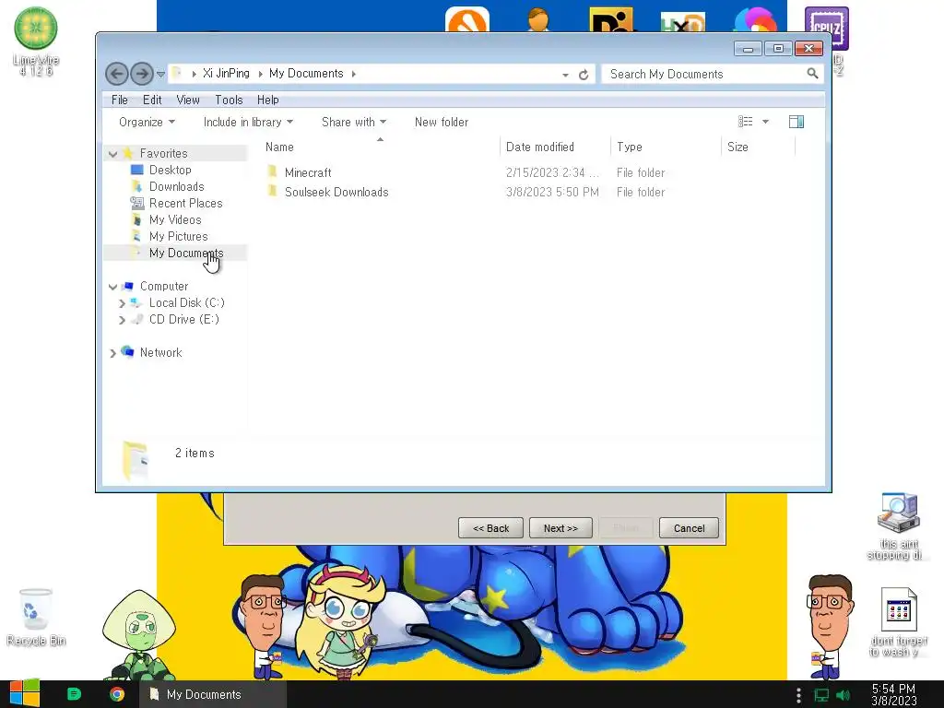Toggle the preview pane icon
Screen dimensions: 944x708
(x=796, y=122)
